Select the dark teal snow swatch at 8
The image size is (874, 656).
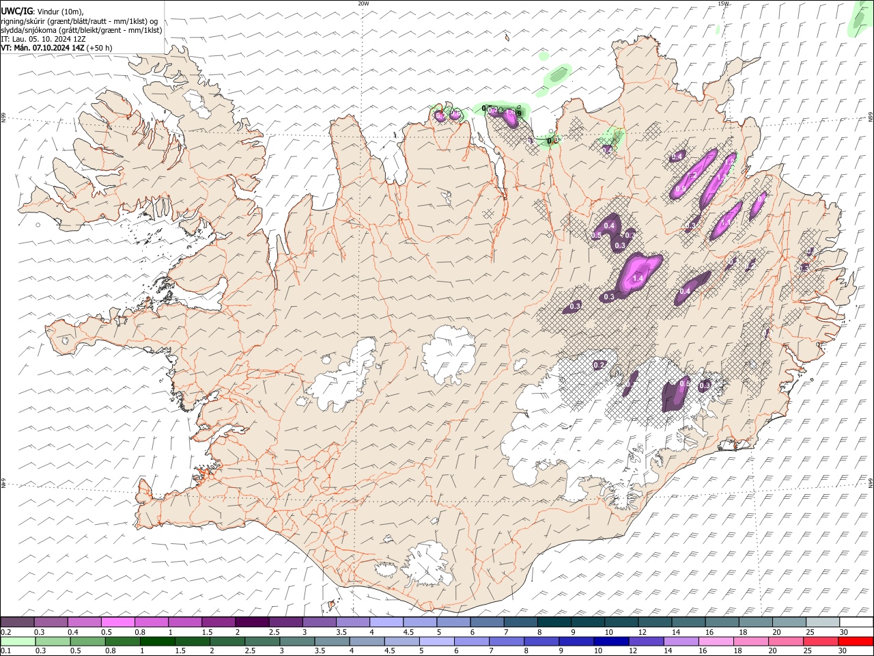click(x=554, y=622)
